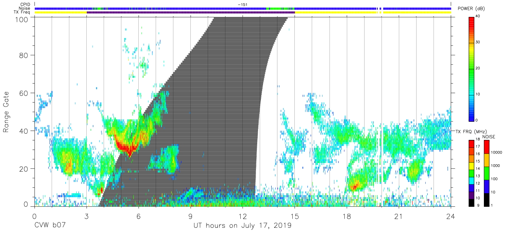
Task: Click the purple TX Freq strip near hour 9
Action: [x=191, y=12]
